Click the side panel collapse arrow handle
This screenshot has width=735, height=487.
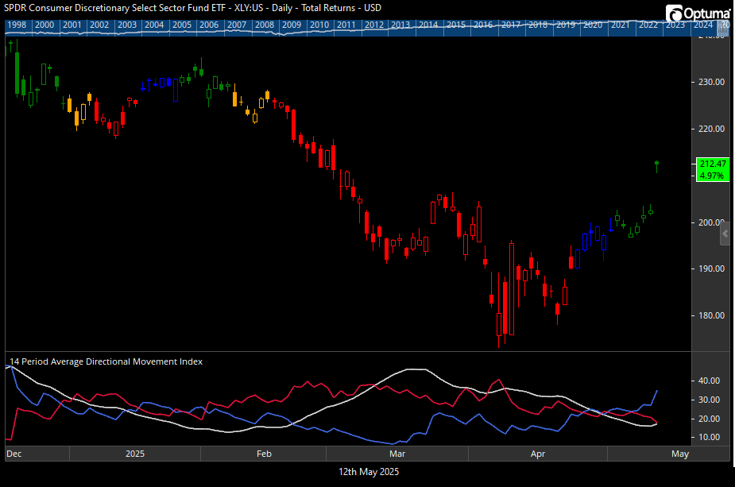(x=725, y=235)
